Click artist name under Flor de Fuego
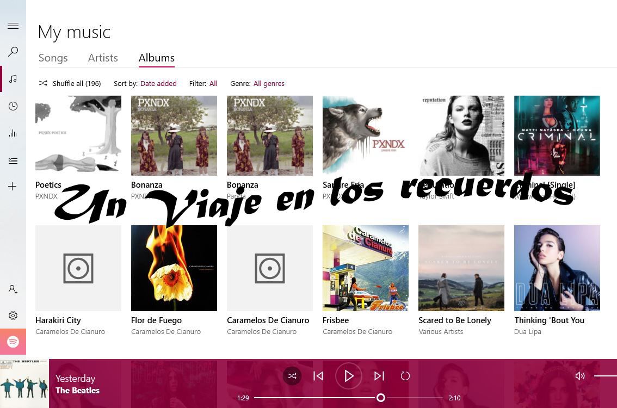 (166, 332)
